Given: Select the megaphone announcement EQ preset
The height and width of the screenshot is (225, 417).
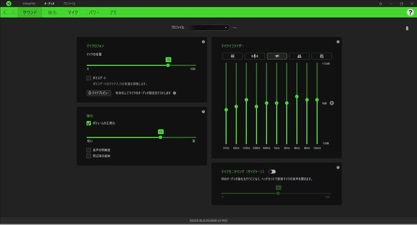Looking at the screenshot, I should pos(276,56).
